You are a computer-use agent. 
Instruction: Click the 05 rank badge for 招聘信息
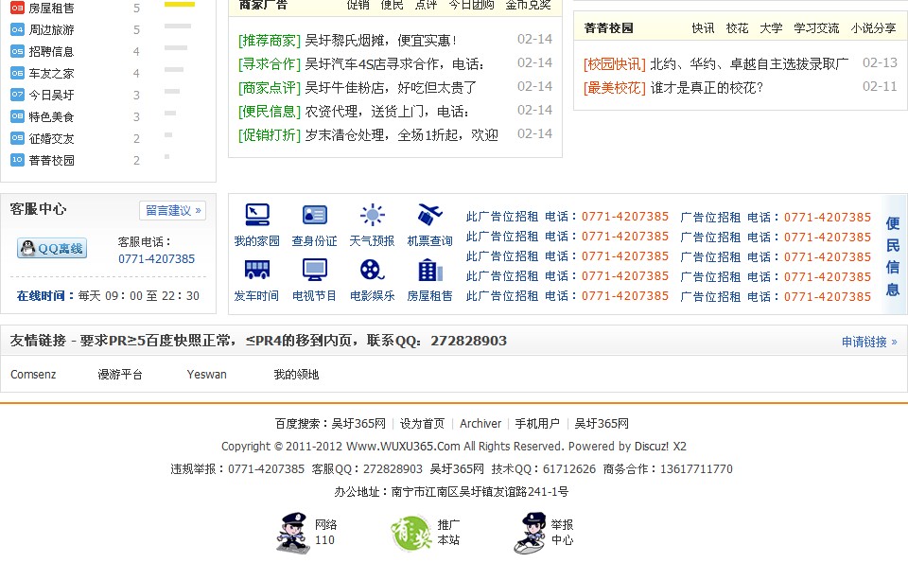(x=17, y=51)
